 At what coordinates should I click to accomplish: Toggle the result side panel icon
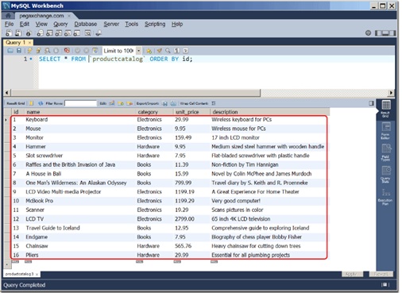point(371,103)
